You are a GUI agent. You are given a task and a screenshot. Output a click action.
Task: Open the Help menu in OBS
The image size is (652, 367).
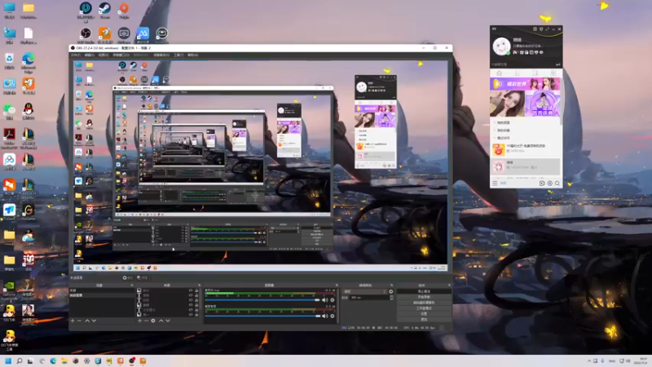click(x=193, y=55)
